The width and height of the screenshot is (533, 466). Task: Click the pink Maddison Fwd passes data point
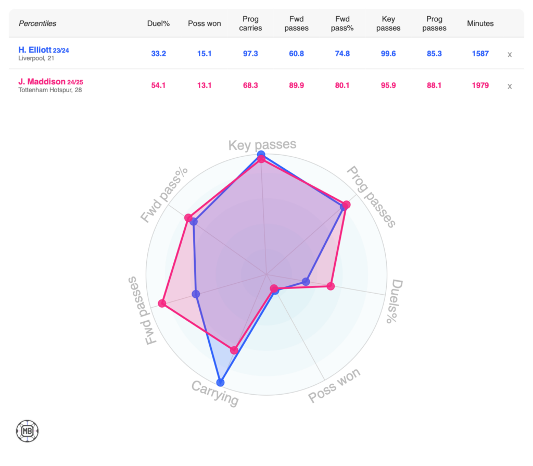pyautogui.click(x=162, y=303)
